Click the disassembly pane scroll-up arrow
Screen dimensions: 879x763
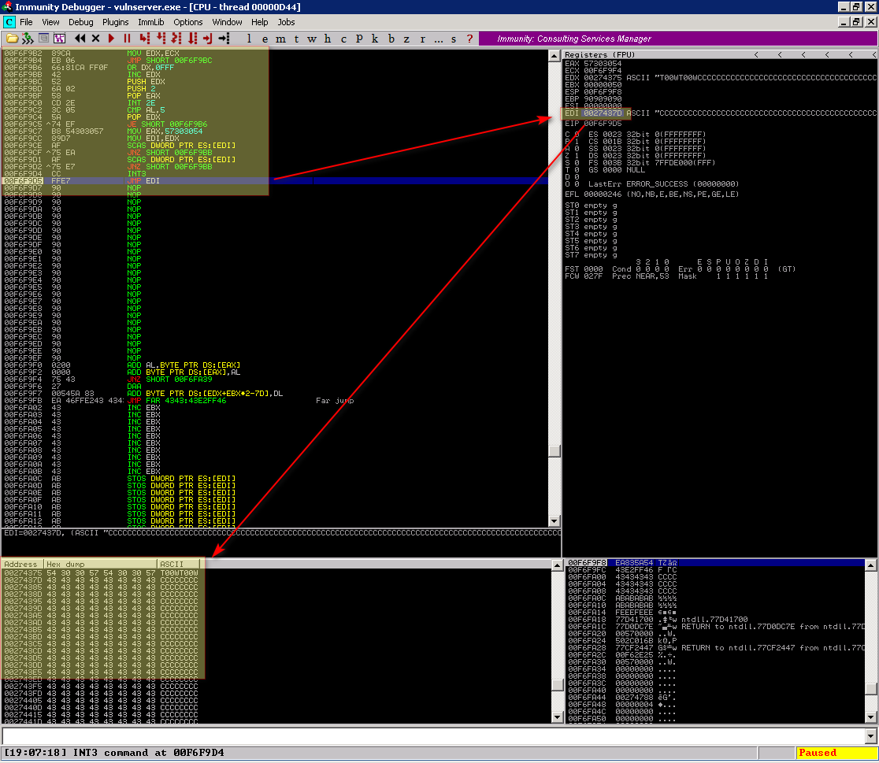pyautogui.click(x=554, y=55)
